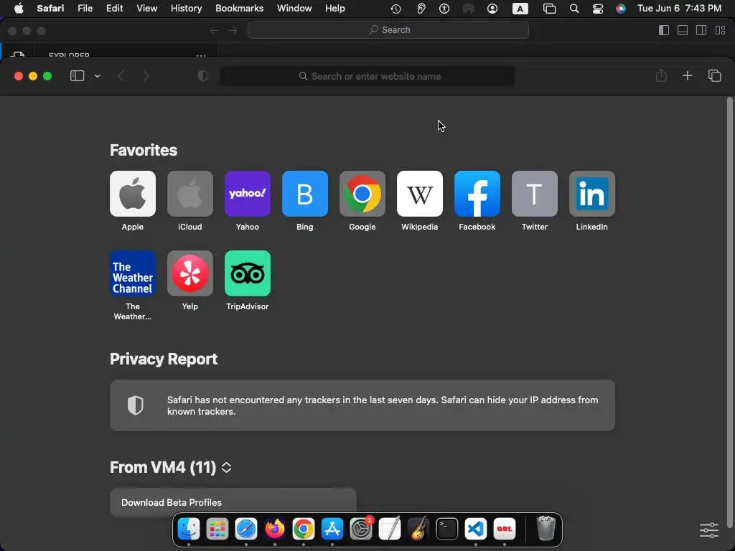Toggle VS Code panel layout button
This screenshot has height=551, width=735.
(683, 30)
